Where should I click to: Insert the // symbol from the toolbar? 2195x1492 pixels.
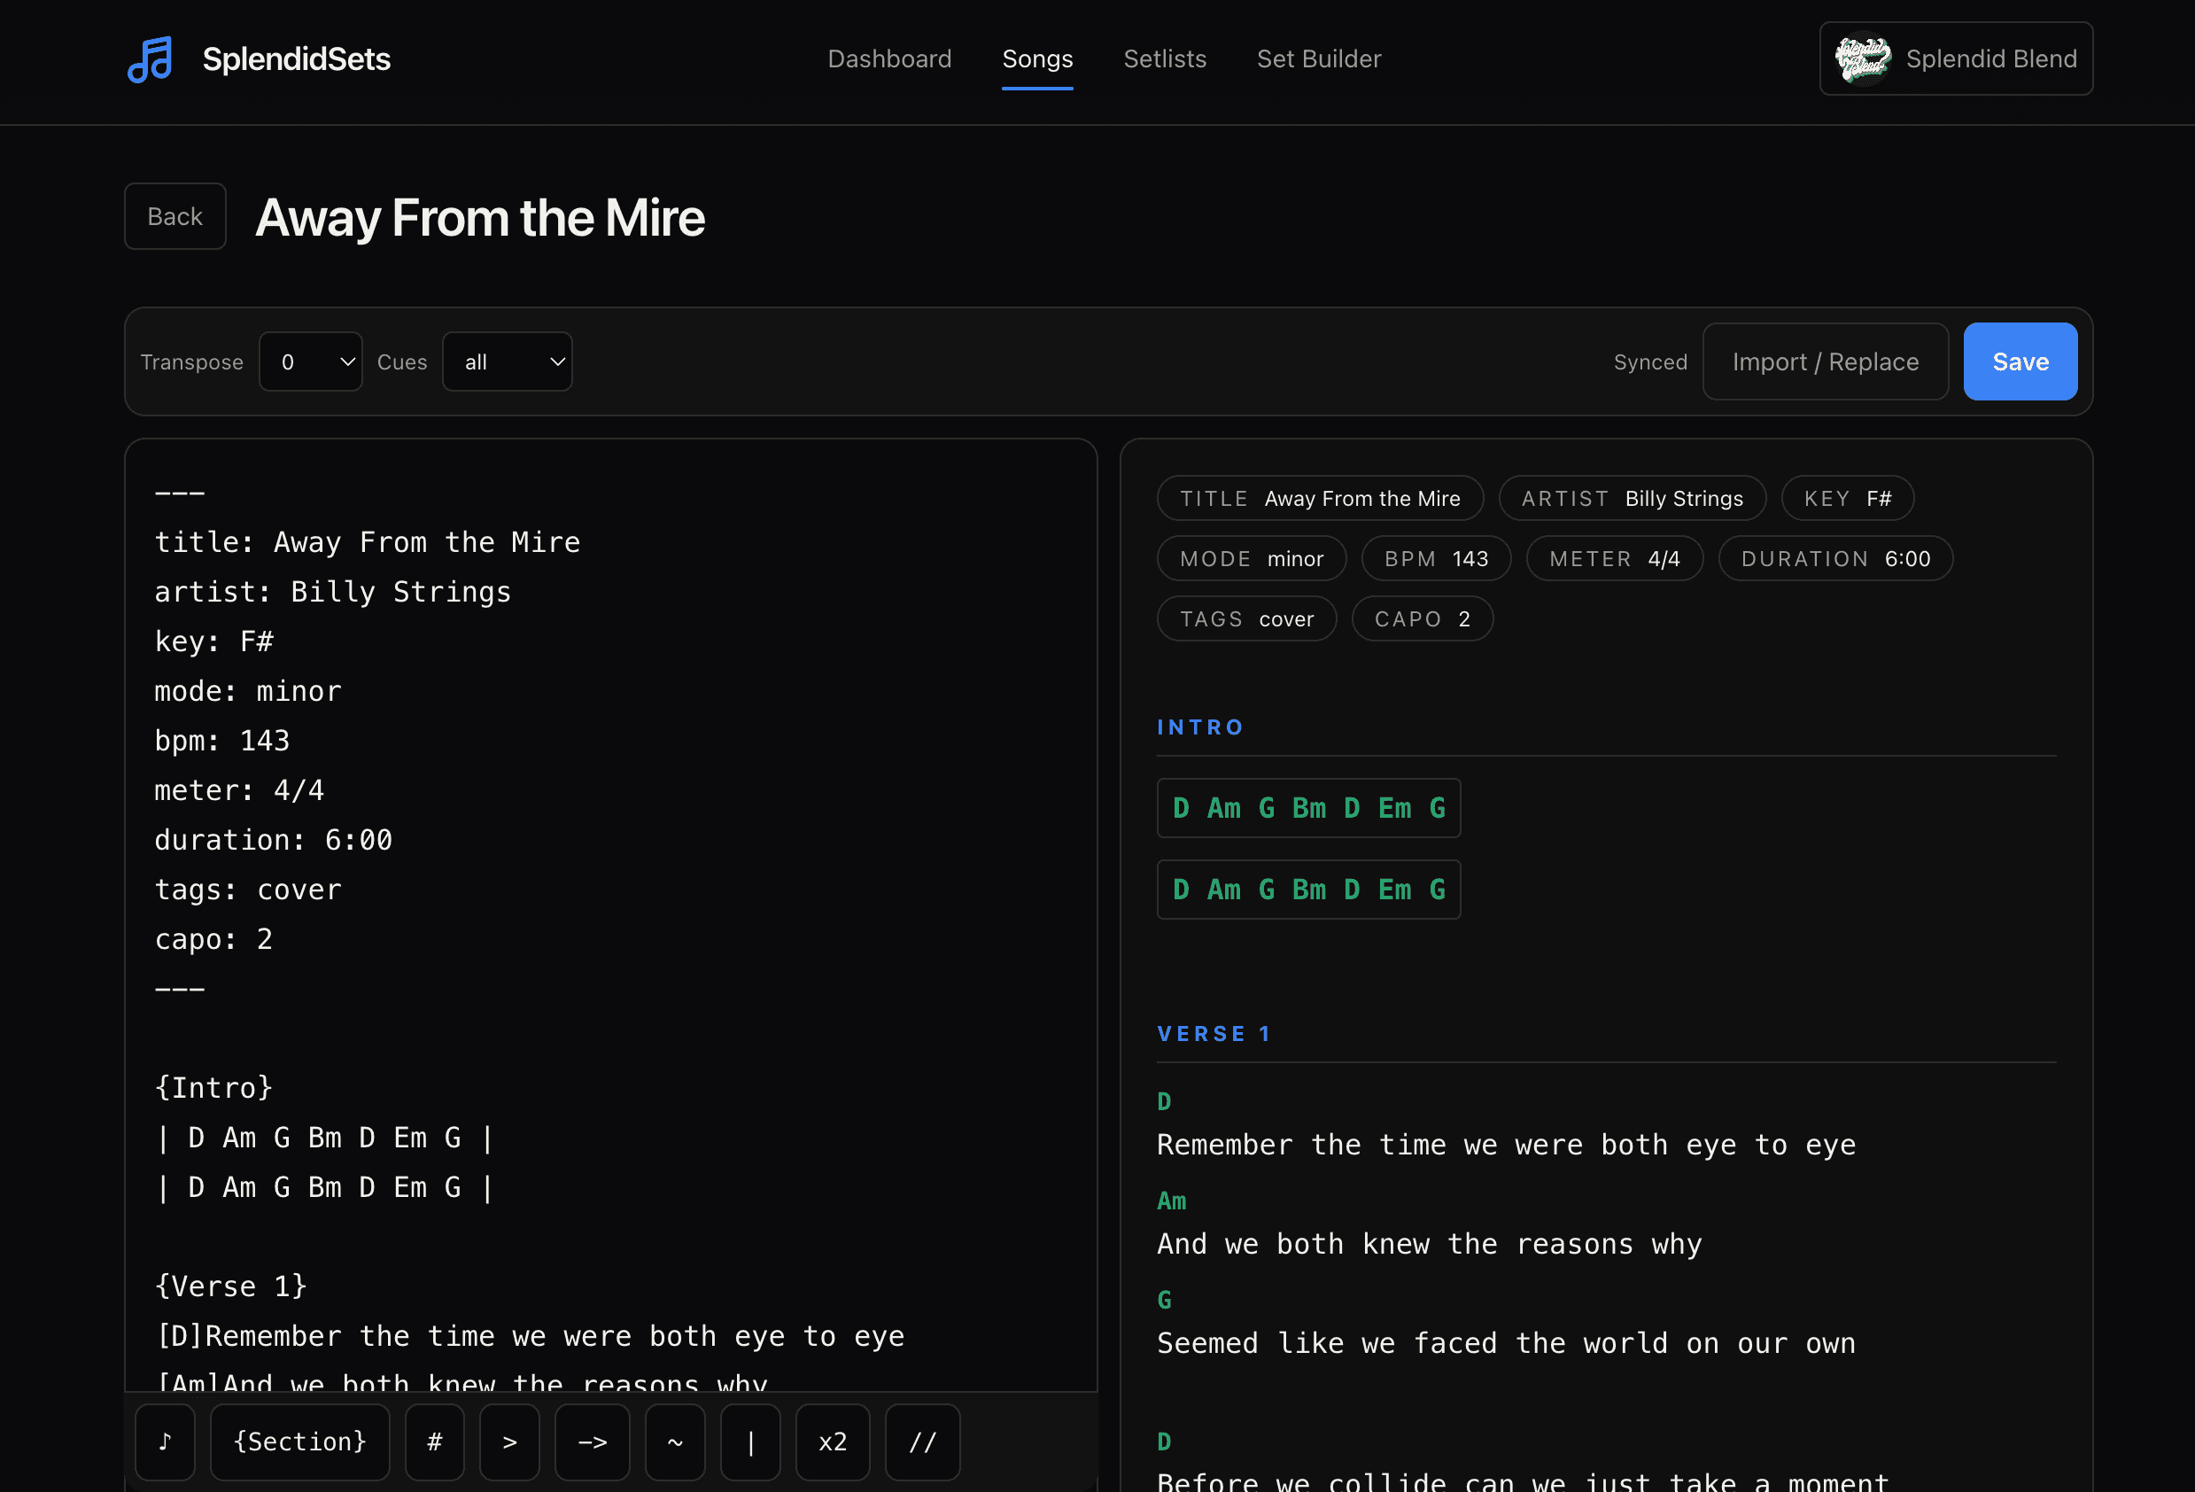tap(923, 1441)
